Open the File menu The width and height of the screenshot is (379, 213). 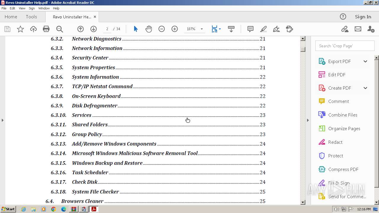[x=4, y=8]
